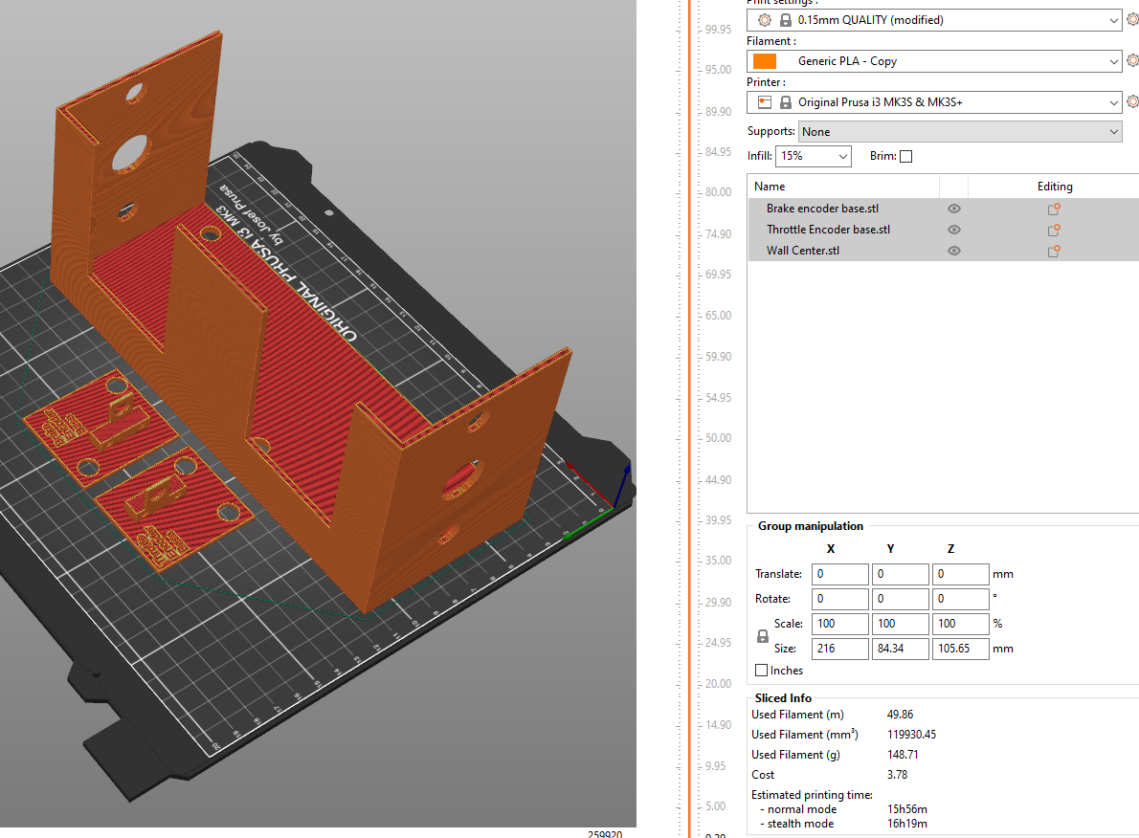
Task: Click layer height 50.00 on layer ruler
Action: pos(718,438)
